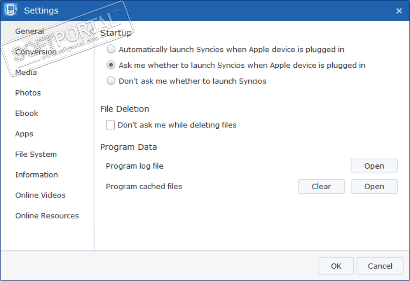Image resolution: width=410 pixels, height=281 pixels.
Task: Navigate to Online Videos settings
Action: point(40,195)
